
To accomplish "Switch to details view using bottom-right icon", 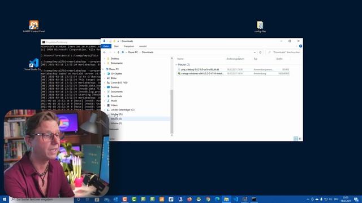I will click(295, 138).
